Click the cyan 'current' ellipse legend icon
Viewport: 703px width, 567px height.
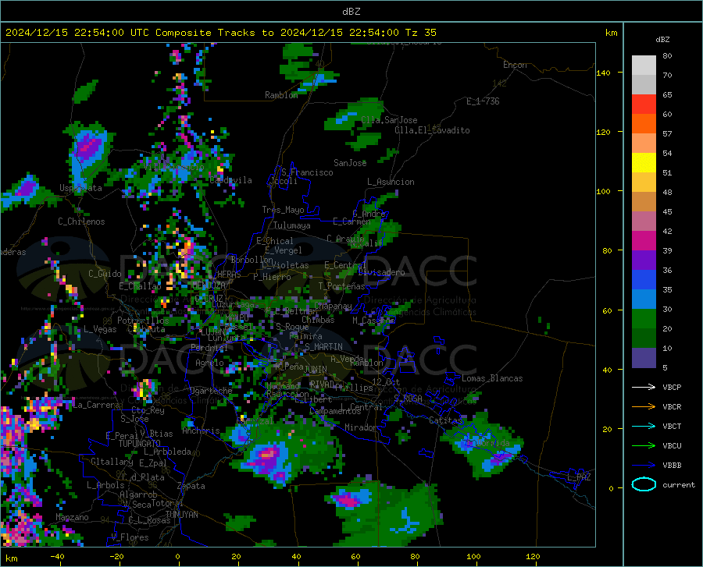tap(644, 484)
